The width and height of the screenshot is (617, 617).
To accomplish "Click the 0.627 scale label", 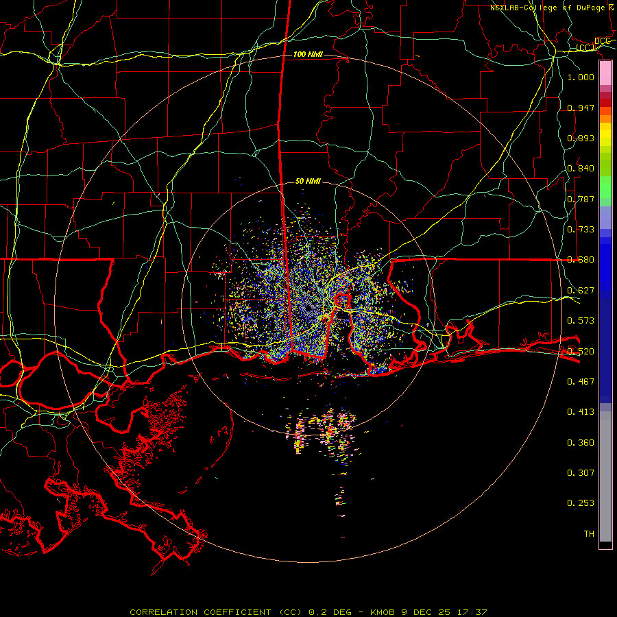I will pos(581,291).
